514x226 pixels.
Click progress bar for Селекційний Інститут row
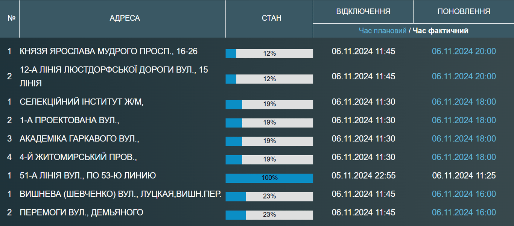point(269,104)
